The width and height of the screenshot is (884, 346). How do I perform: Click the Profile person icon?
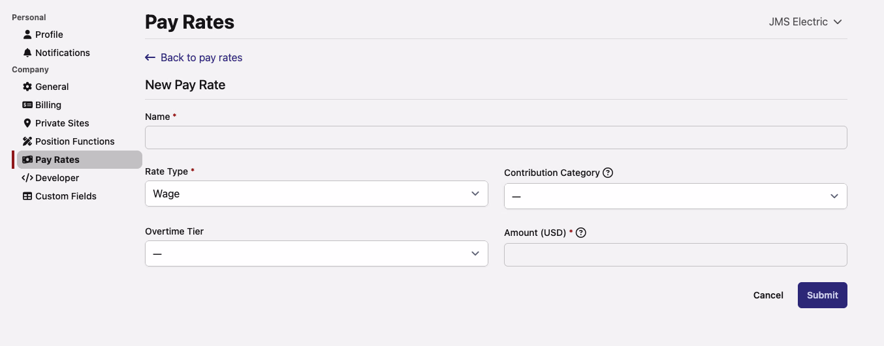click(27, 35)
